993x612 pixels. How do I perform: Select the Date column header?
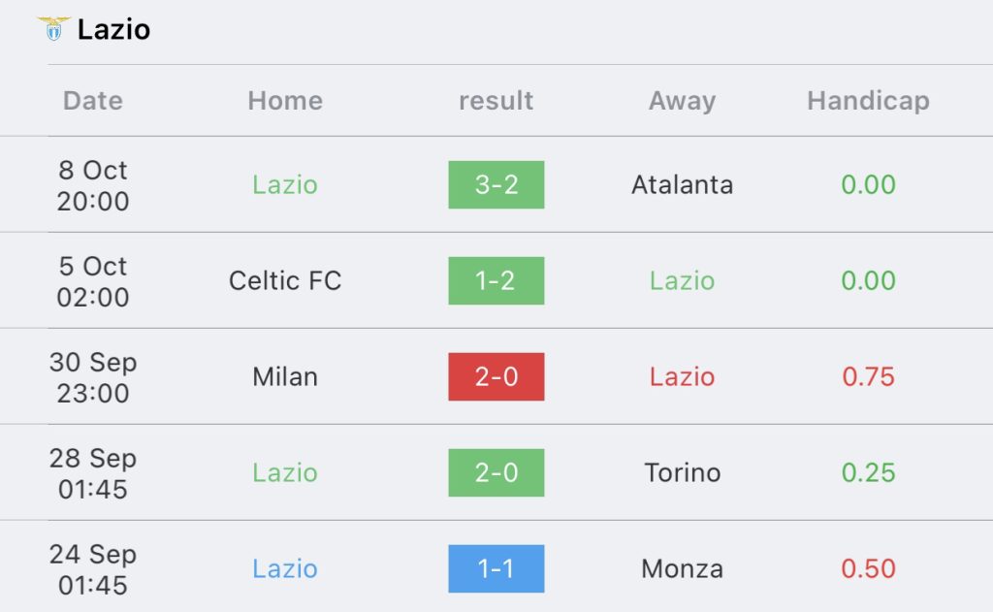pos(93,101)
